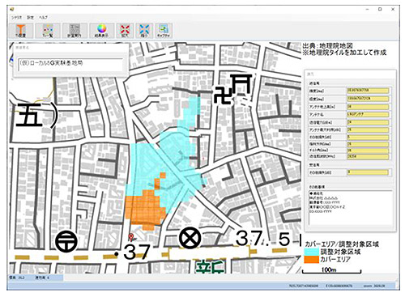Edit the latitude value field
The width and height of the screenshot is (405, 297).
[368, 91]
